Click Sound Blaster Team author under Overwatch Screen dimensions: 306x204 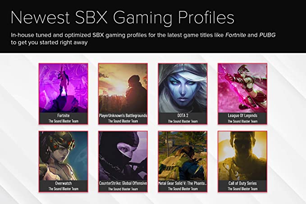pos(63,189)
